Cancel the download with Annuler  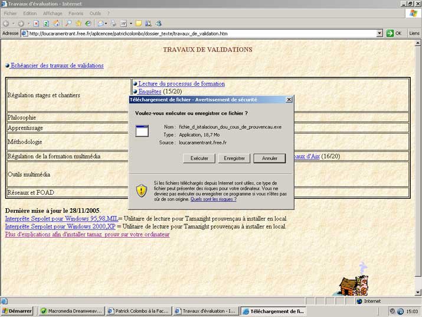[269, 158]
